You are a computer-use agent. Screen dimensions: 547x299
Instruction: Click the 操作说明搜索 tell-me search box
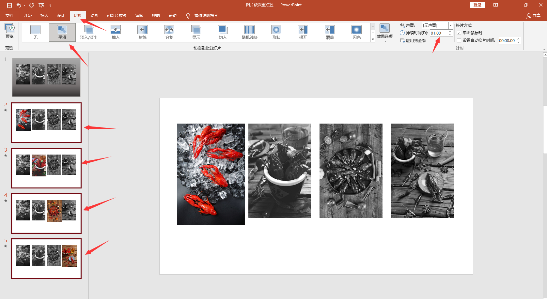pos(206,16)
